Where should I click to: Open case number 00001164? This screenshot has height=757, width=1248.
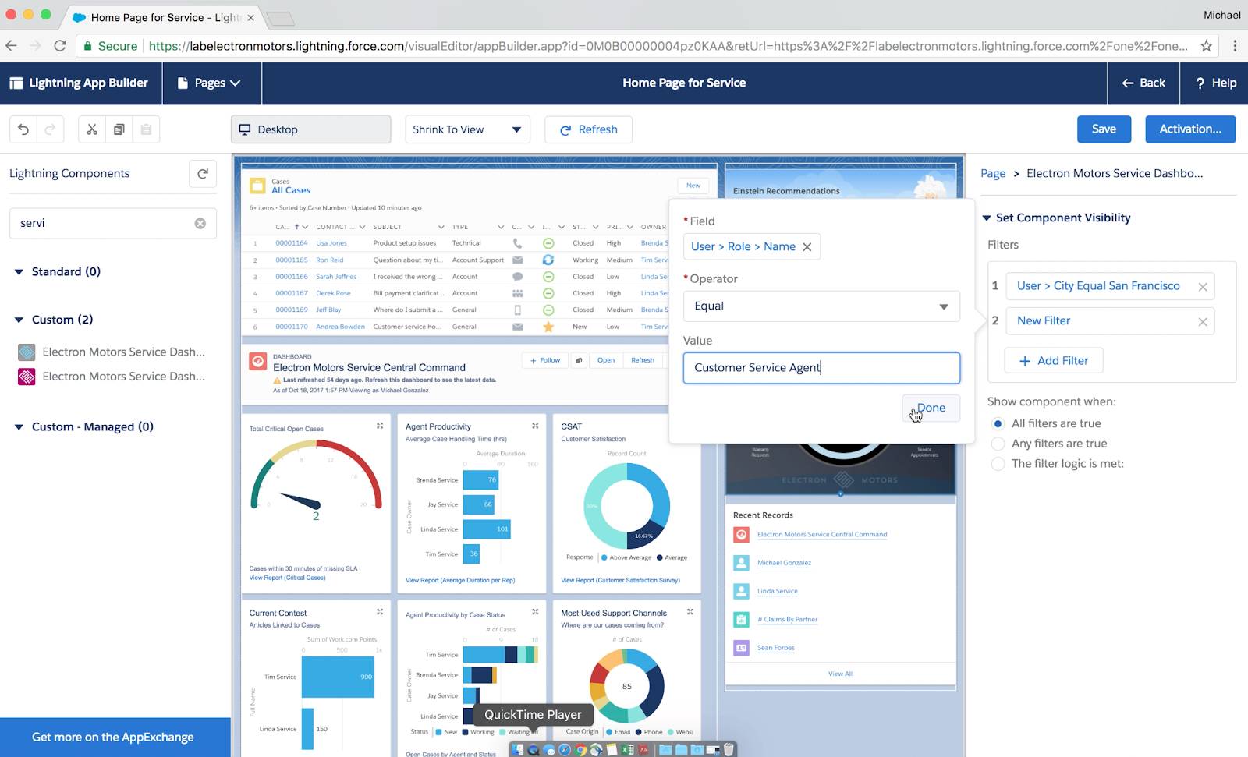[291, 243]
